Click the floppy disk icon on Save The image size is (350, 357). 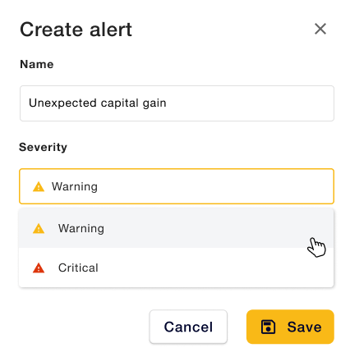click(268, 327)
